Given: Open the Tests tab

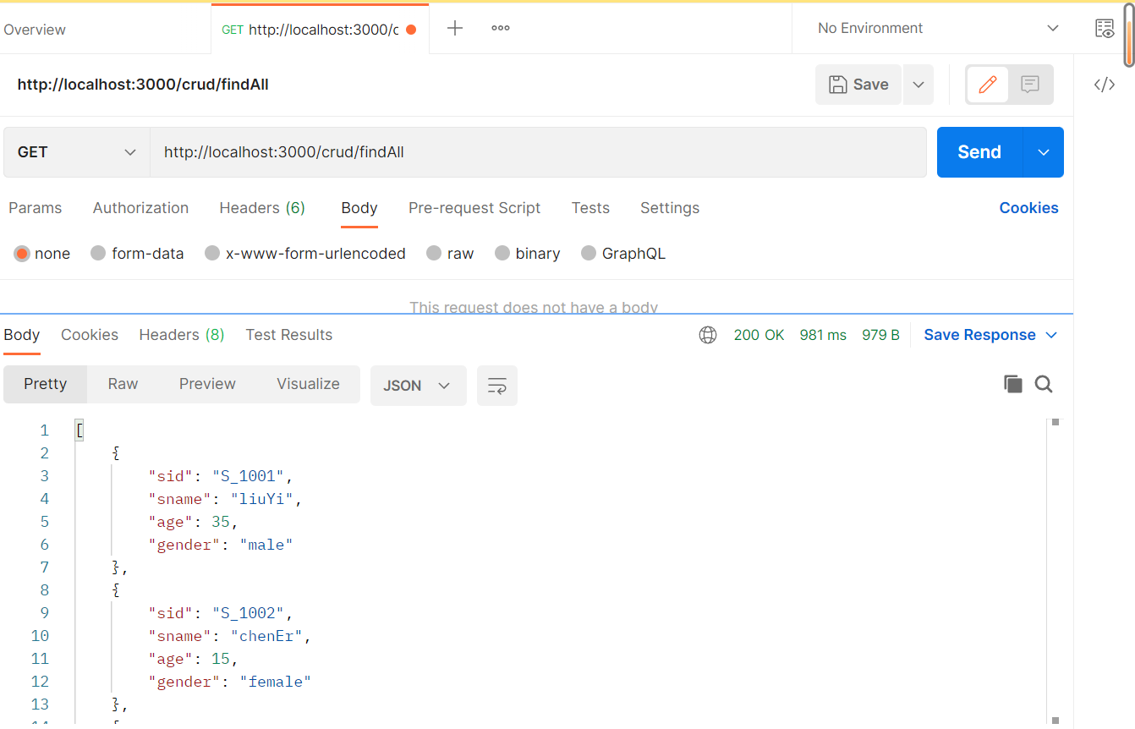Looking at the screenshot, I should [590, 208].
